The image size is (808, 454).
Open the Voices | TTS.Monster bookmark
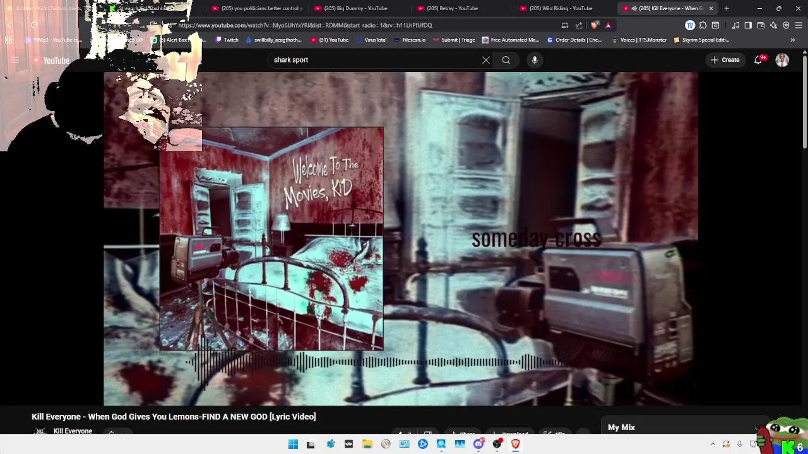tap(638, 40)
